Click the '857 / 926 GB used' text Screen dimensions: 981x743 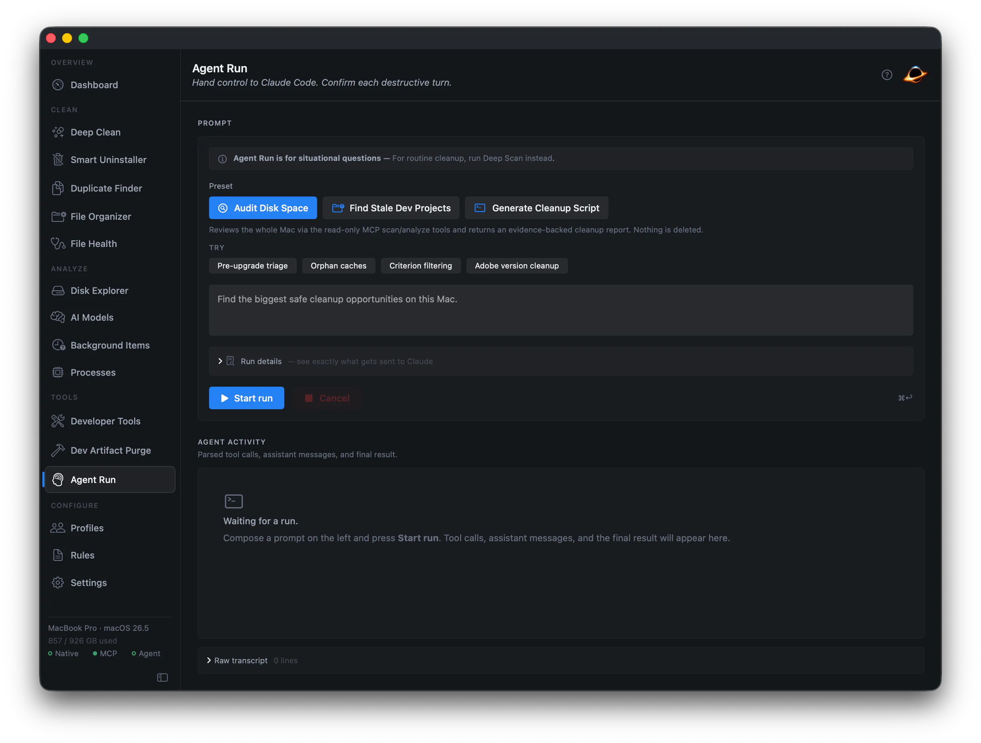coord(83,641)
